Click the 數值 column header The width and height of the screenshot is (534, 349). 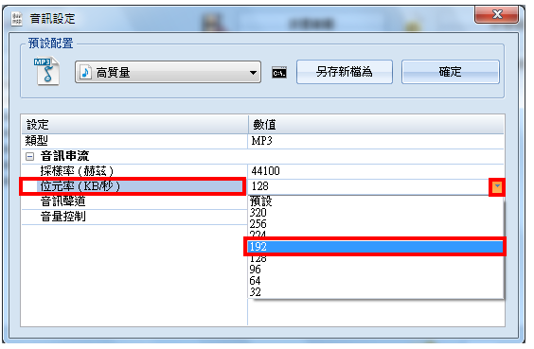[376, 125]
